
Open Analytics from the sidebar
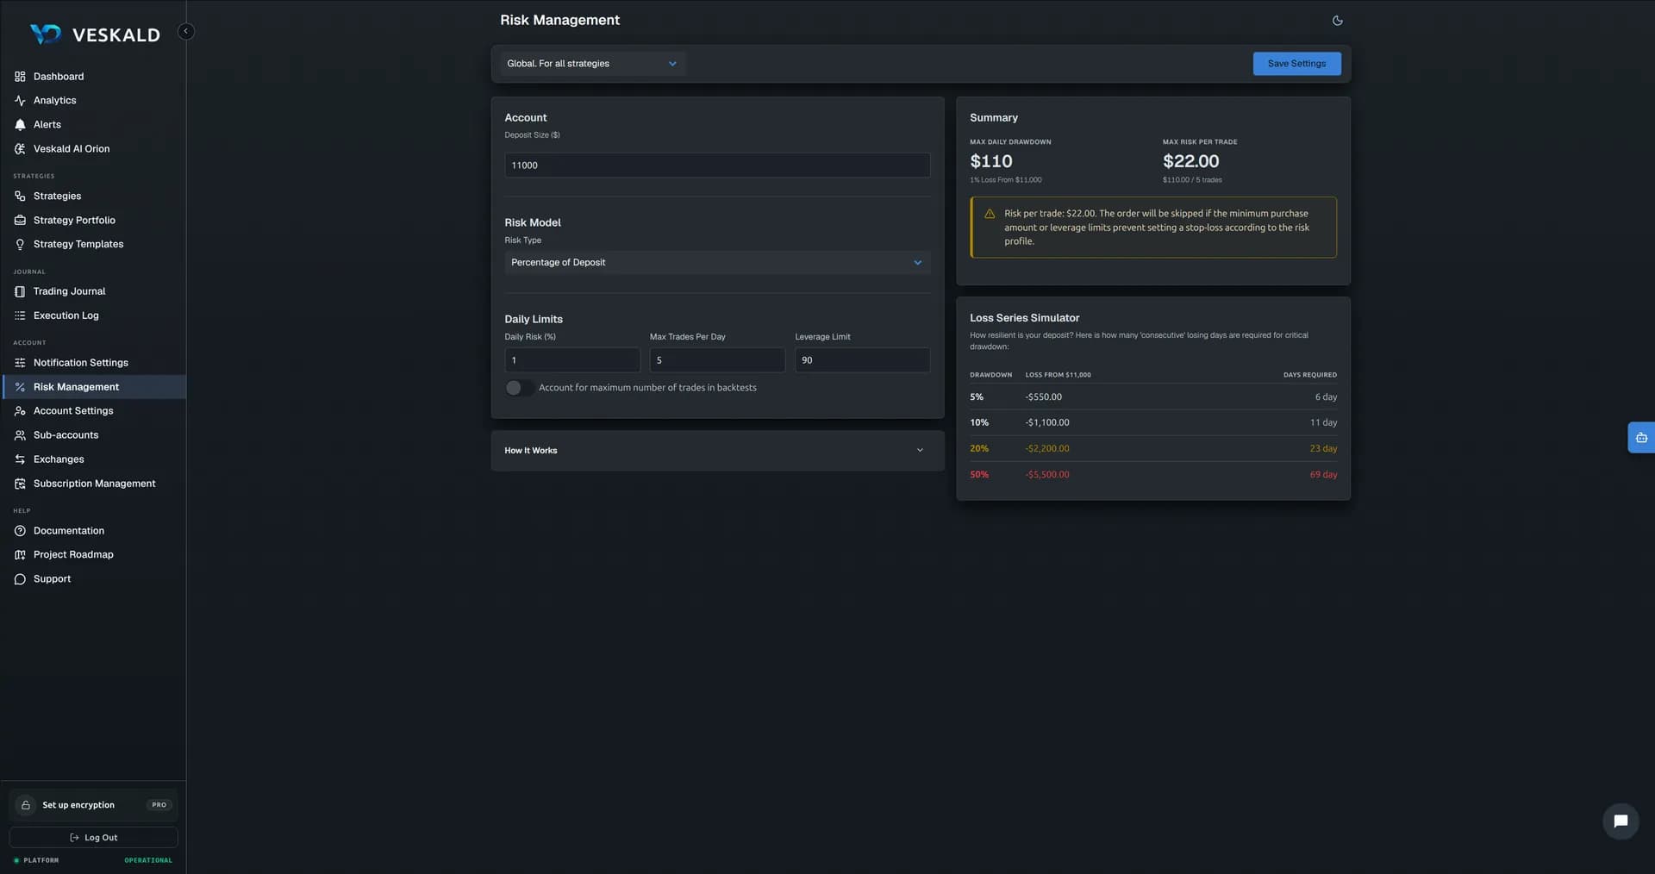[x=93, y=101]
